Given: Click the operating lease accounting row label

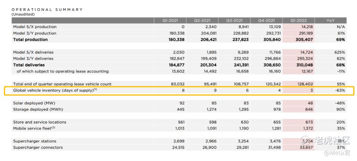Looking at the screenshot, I should [62, 71].
